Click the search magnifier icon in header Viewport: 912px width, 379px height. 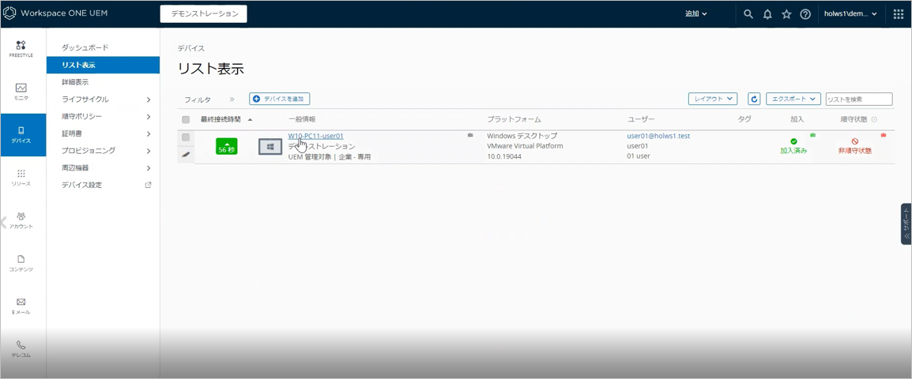[748, 14]
